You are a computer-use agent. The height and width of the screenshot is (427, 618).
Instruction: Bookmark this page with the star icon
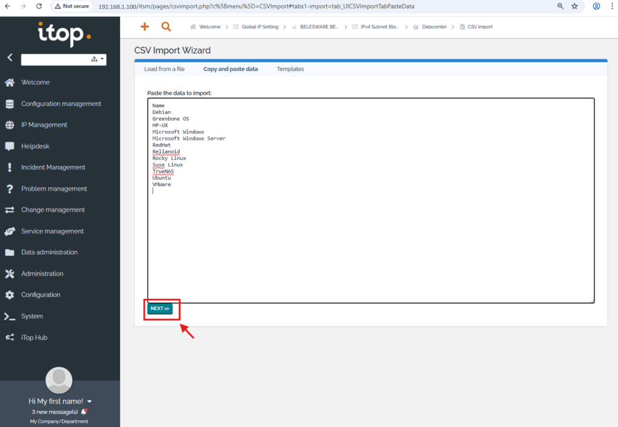[x=575, y=6]
